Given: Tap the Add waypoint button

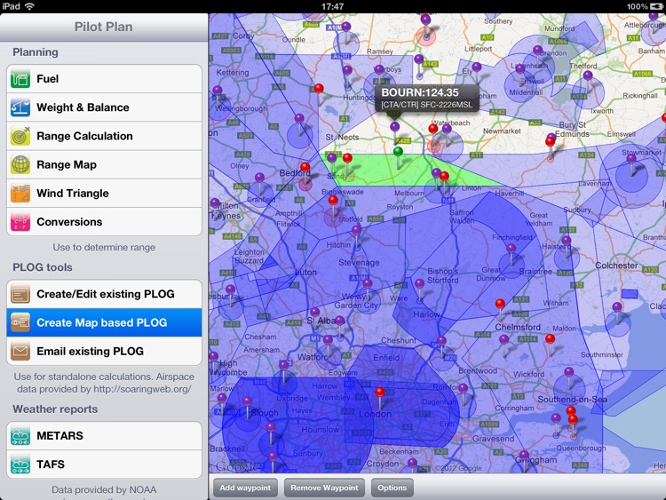Looking at the screenshot, I should coord(245,488).
